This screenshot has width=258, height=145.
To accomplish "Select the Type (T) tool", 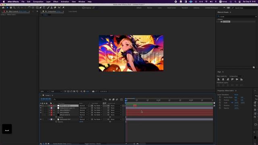I will (44, 8).
